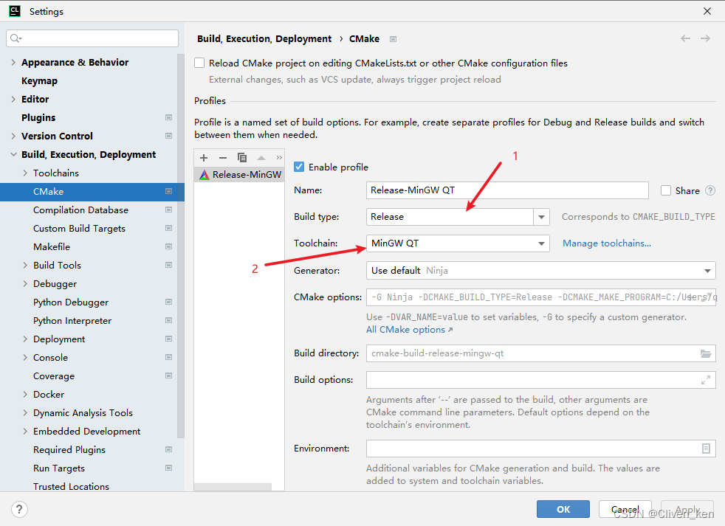Image resolution: width=725 pixels, height=526 pixels.
Task: Click project icon next to Coverage
Action: click(x=169, y=376)
